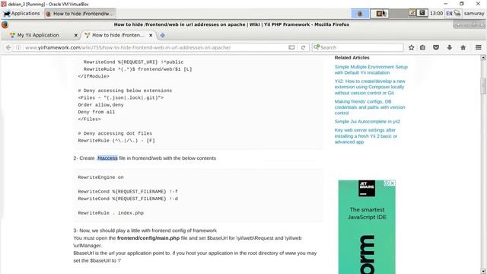Open a new tab with plus button

[162, 36]
